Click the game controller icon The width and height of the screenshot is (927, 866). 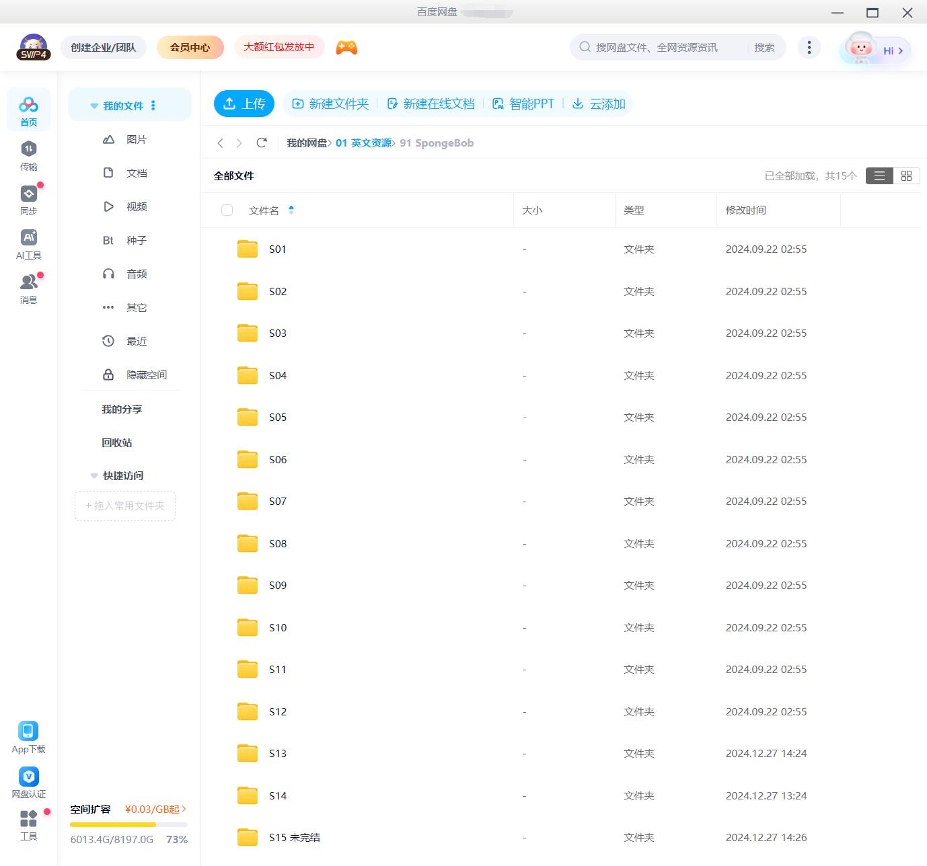346,47
